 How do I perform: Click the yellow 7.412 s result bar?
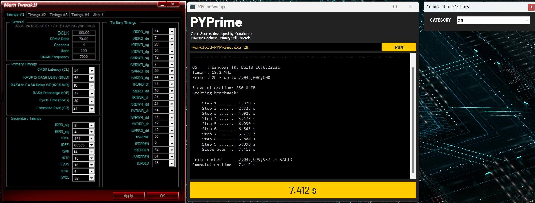(x=303, y=190)
